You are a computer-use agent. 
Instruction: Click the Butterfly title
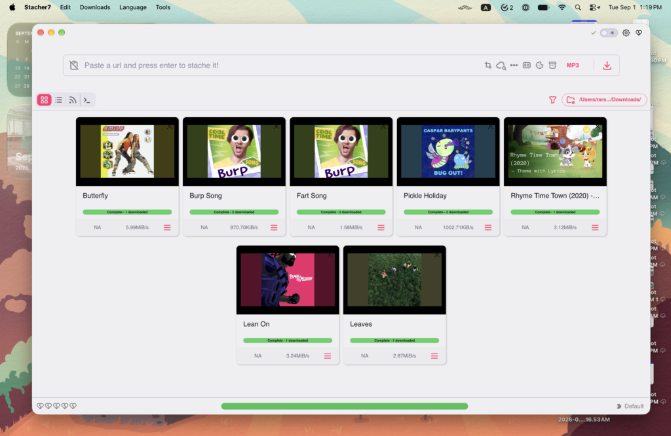[x=95, y=196]
